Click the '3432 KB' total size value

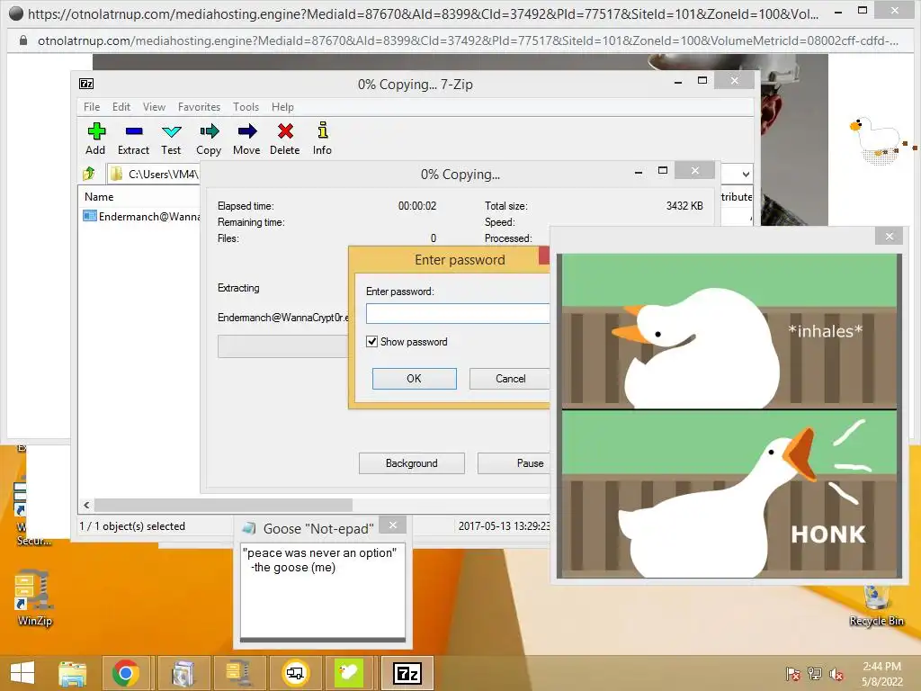684,206
